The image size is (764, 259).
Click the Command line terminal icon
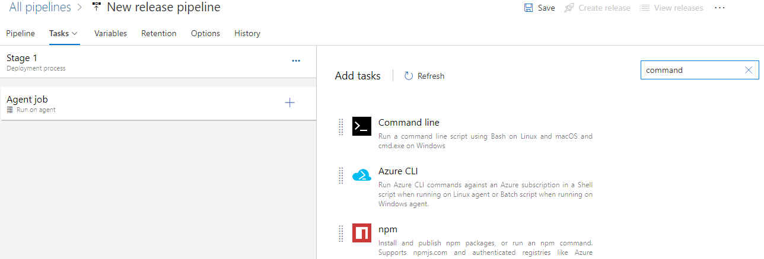point(362,126)
